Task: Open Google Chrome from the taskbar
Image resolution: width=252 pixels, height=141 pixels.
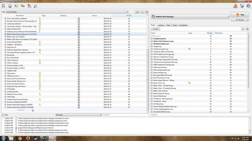Action: coord(20,138)
